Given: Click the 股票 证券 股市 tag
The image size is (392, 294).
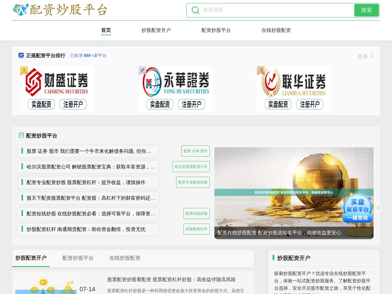Looking at the screenshot, I should click(195, 151).
